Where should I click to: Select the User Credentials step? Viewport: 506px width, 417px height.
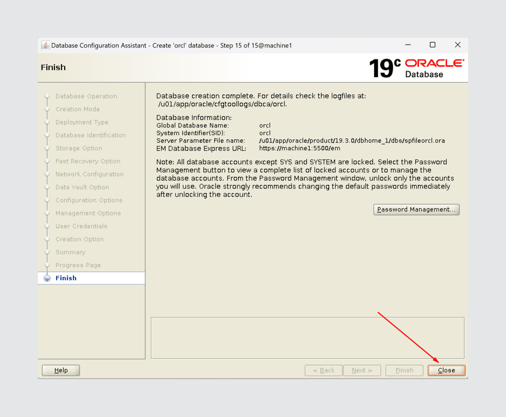coord(81,226)
